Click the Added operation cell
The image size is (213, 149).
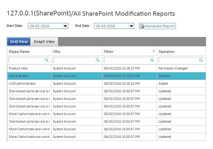181,84
